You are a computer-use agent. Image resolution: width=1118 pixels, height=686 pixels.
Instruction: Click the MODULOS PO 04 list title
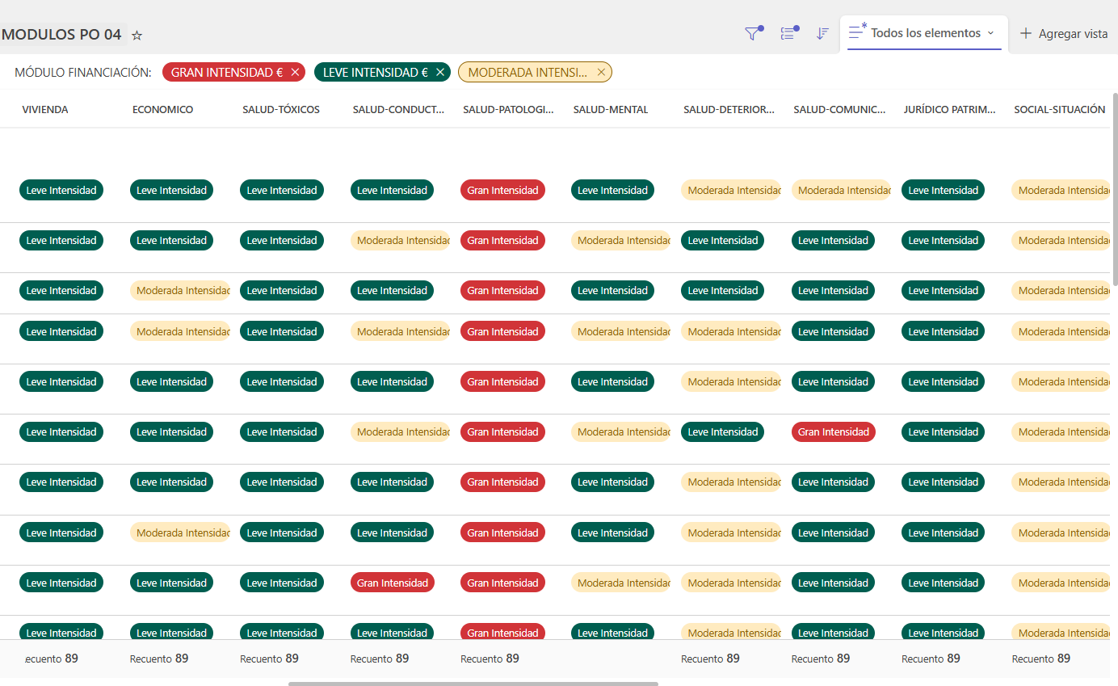[x=61, y=35]
